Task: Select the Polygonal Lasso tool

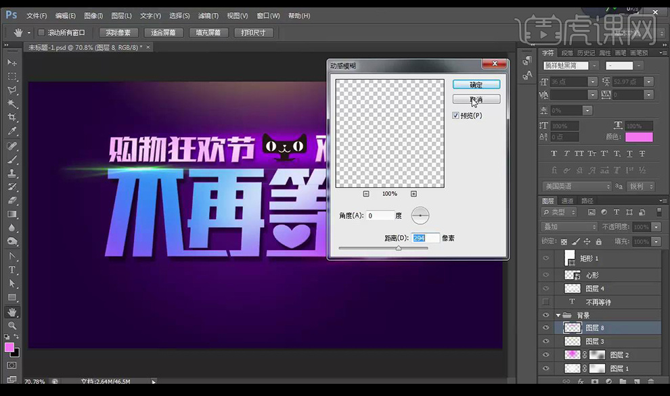Action: pos(12,90)
